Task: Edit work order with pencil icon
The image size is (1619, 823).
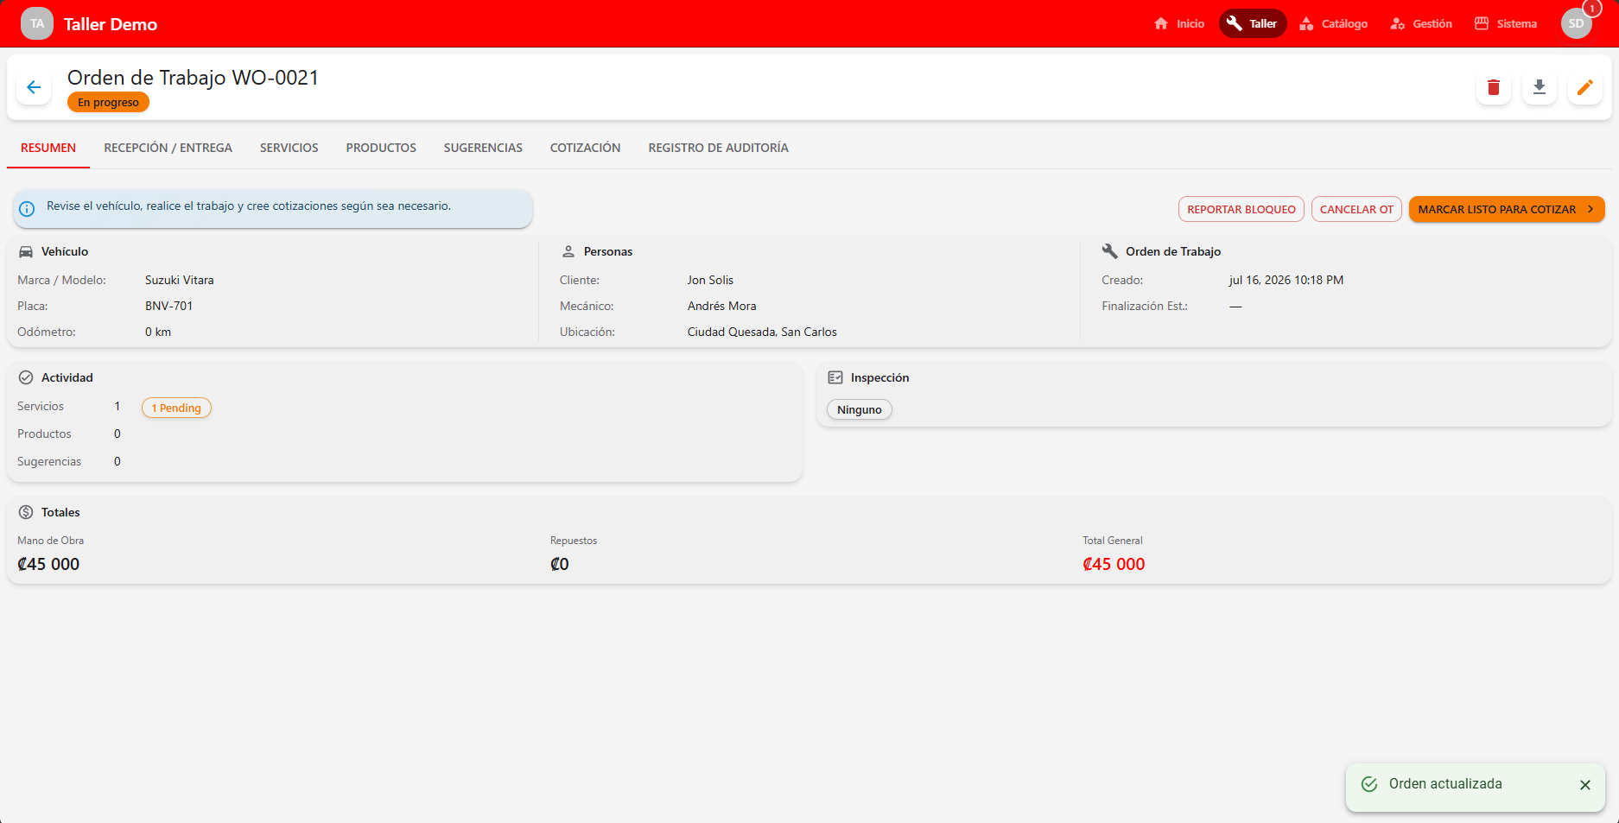Action: [x=1585, y=87]
